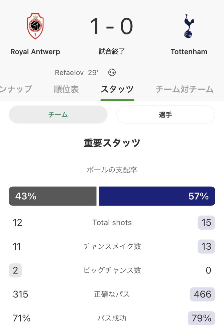The width and height of the screenshot is (224, 331).
Task: Tap the navy 57% possession bar
Action: click(157, 196)
